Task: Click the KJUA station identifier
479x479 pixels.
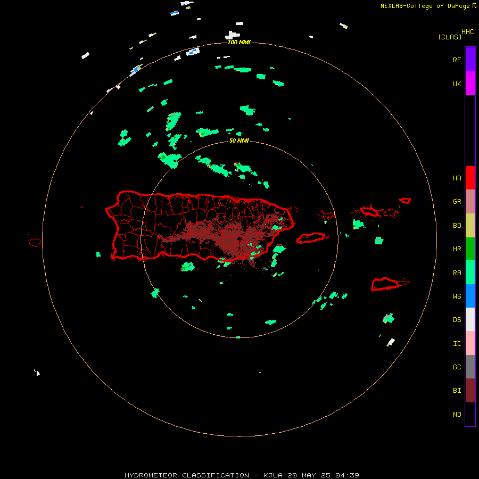Action: coord(273,475)
